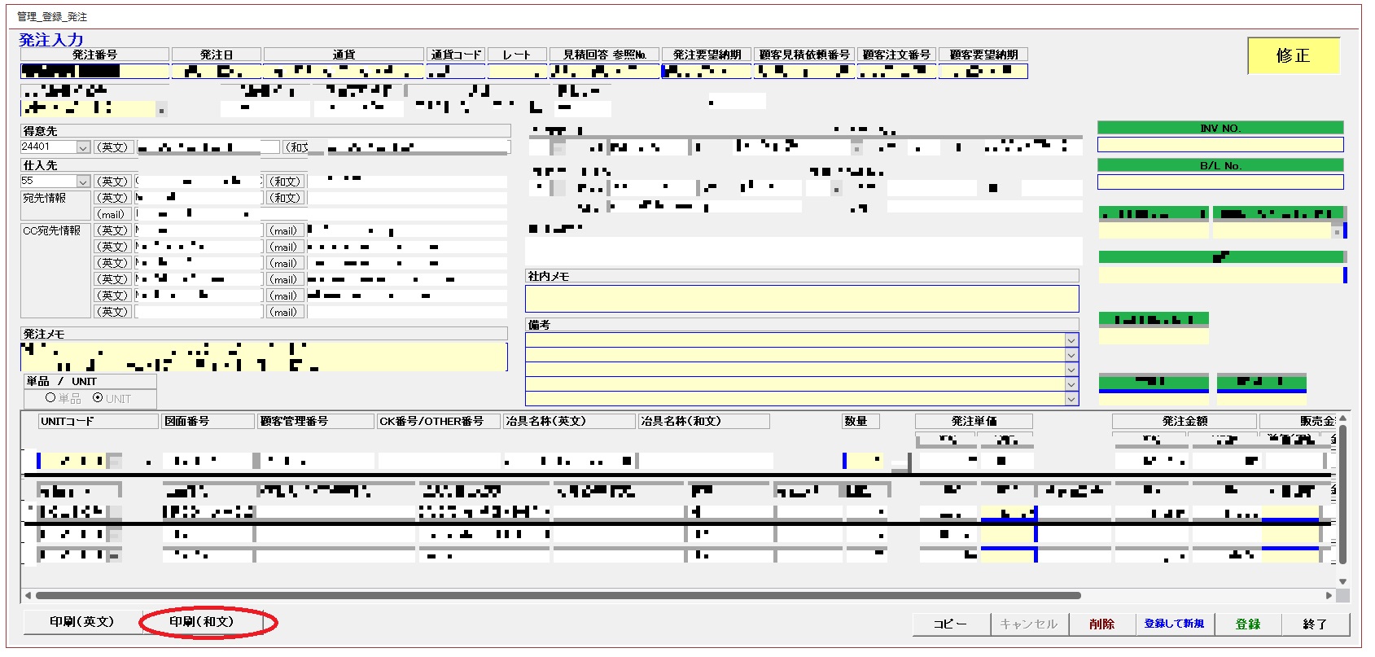Click the 社内メモ text field

[801, 298]
